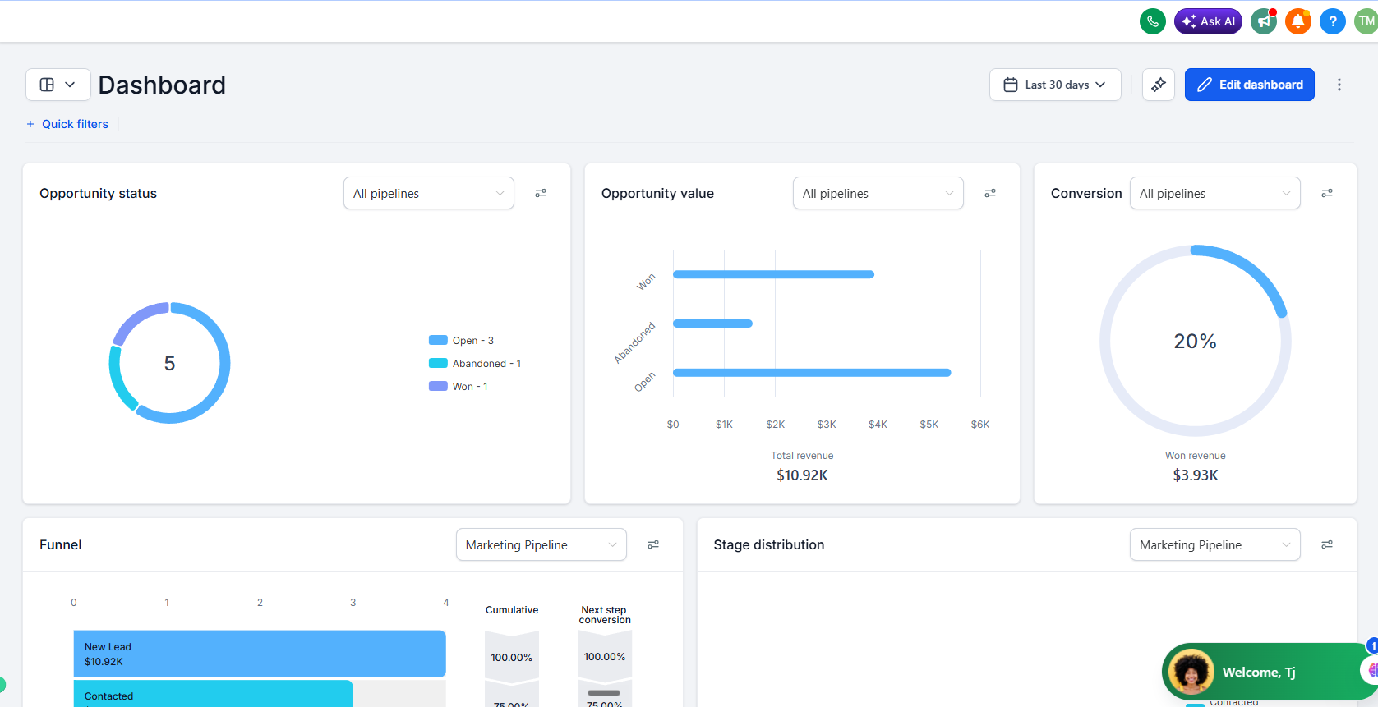
Task: Open the three-dot more options menu
Action: coord(1339,85)
